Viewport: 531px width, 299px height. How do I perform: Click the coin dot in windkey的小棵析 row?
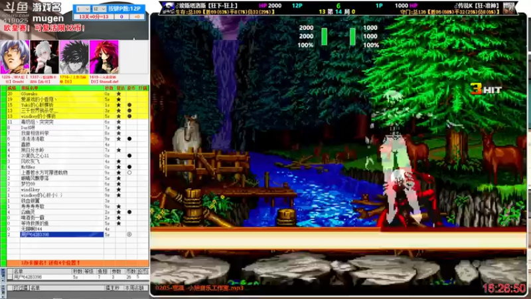[129, 116]
